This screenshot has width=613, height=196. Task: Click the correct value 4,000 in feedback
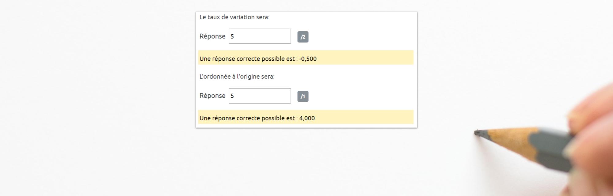click(307, 118)
